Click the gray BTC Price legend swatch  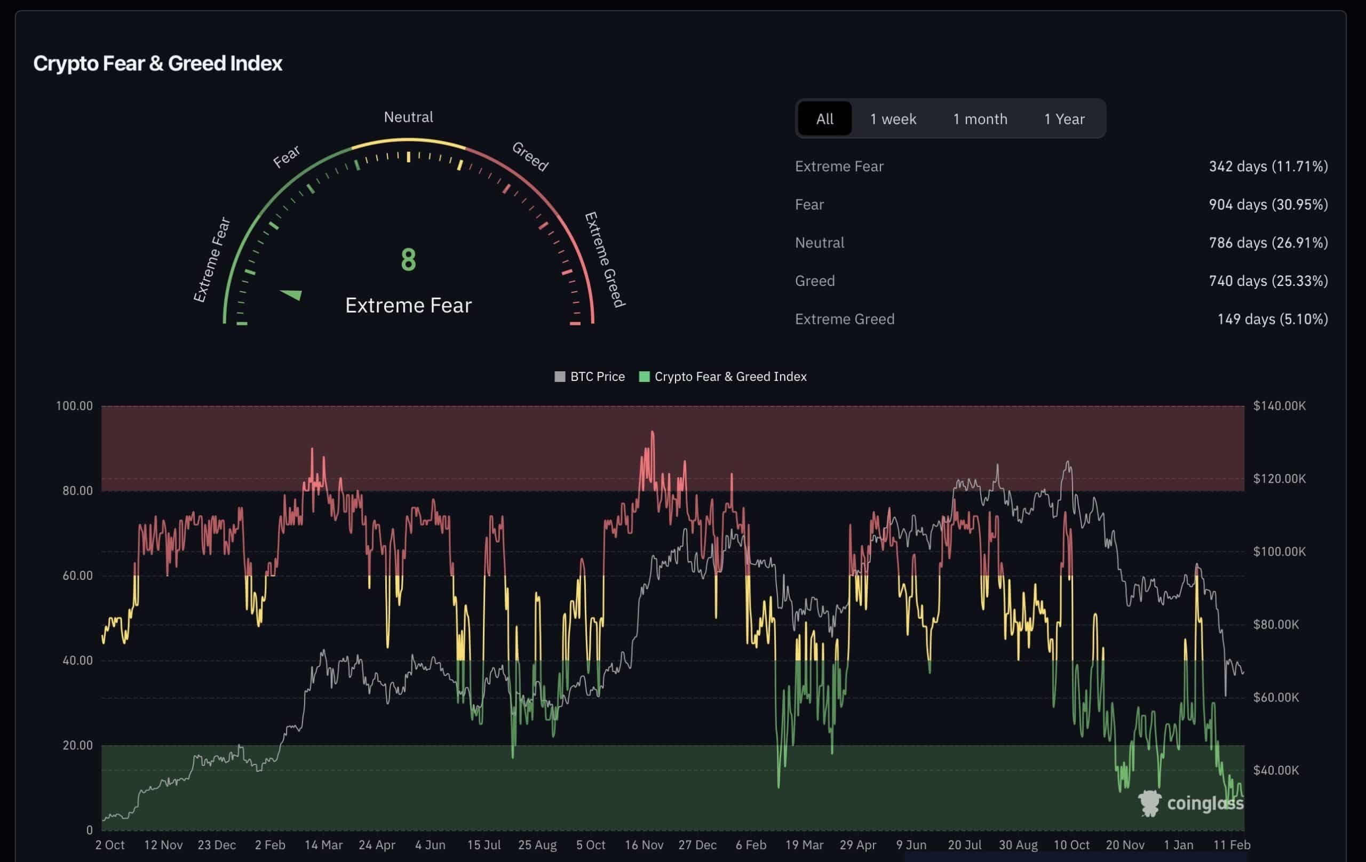click(559, 377)
